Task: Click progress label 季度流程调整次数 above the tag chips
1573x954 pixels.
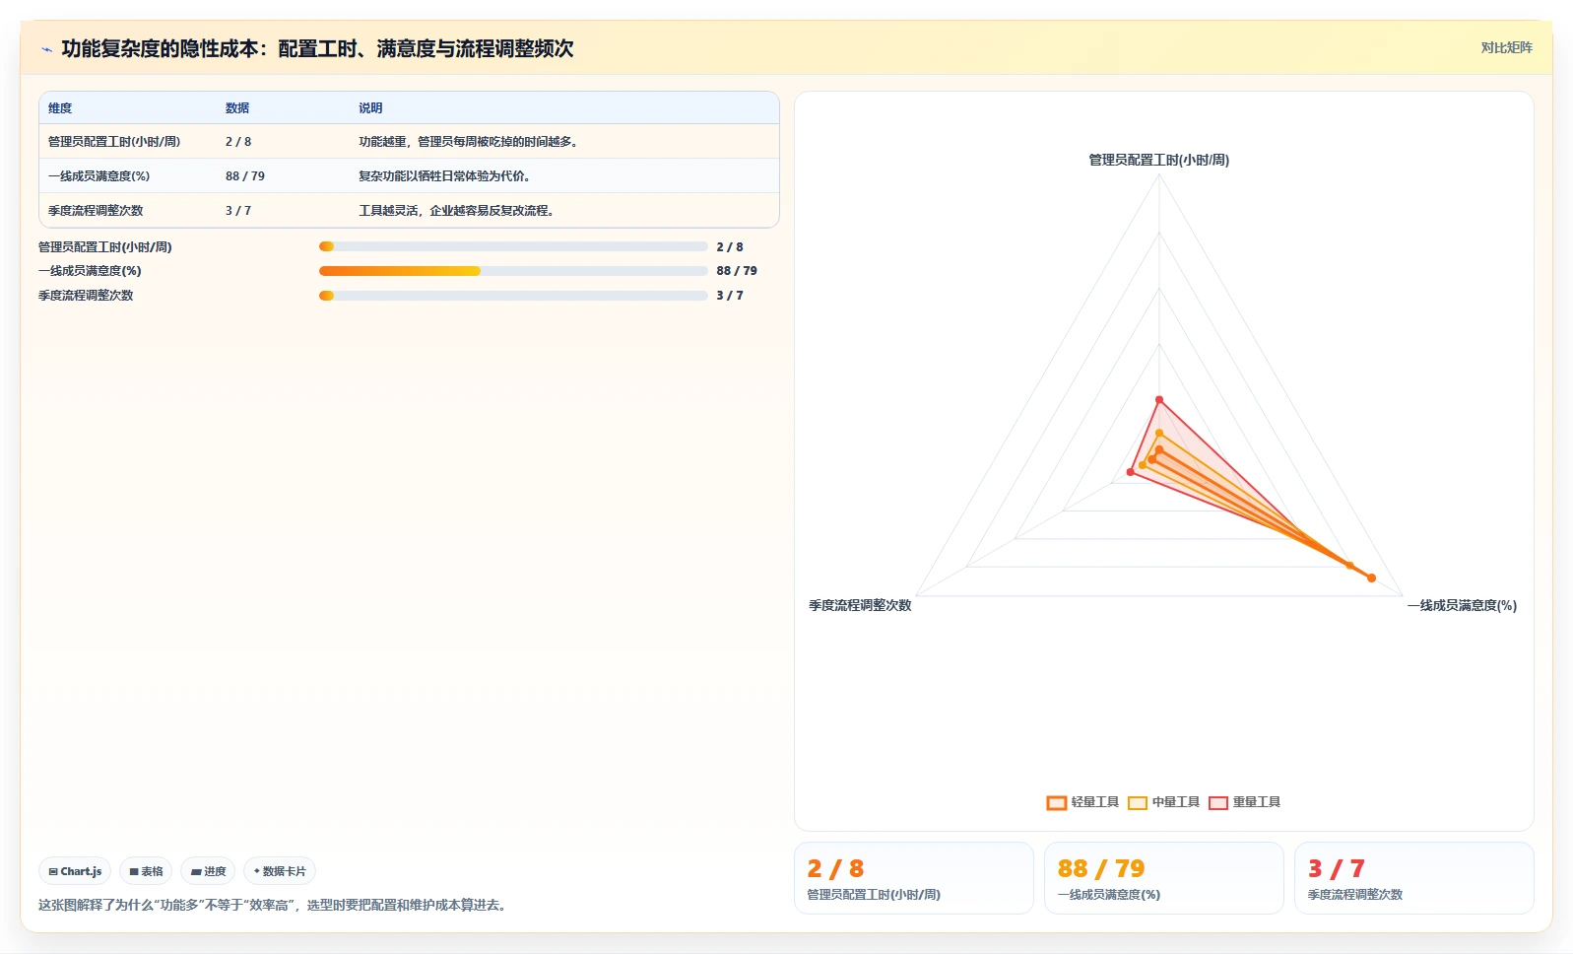Action: tap(86, 296)
